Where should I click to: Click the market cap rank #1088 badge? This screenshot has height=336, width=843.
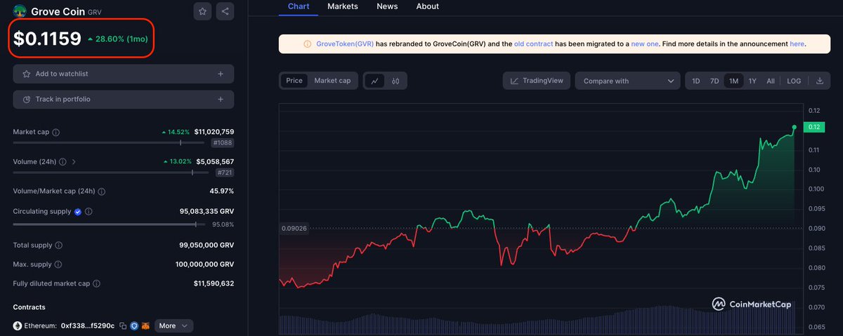tap(221, 142)
